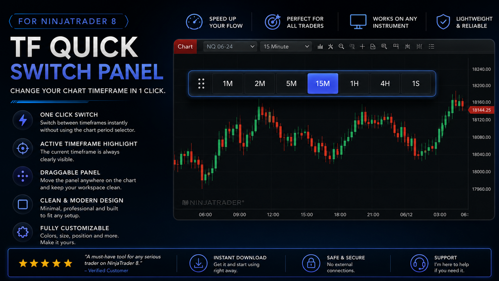This screenshot has width=499, height=281.
Task: Click the Safe & Secure padlock icon
Action: [x=311, y=263]
